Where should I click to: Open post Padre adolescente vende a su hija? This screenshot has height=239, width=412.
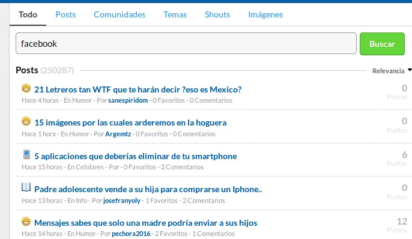tap(148, 189)
